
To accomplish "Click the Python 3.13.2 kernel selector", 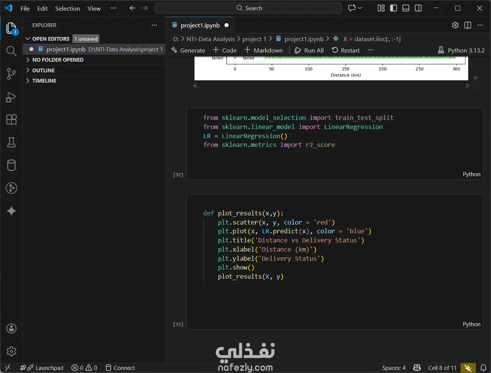I will tap(461, 50).
